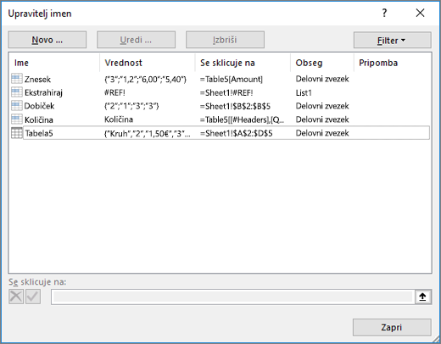The width and height of the screenshot is (441, 344).
Task: Click the =Sheet1!#REF! reference
Action: 226,92
